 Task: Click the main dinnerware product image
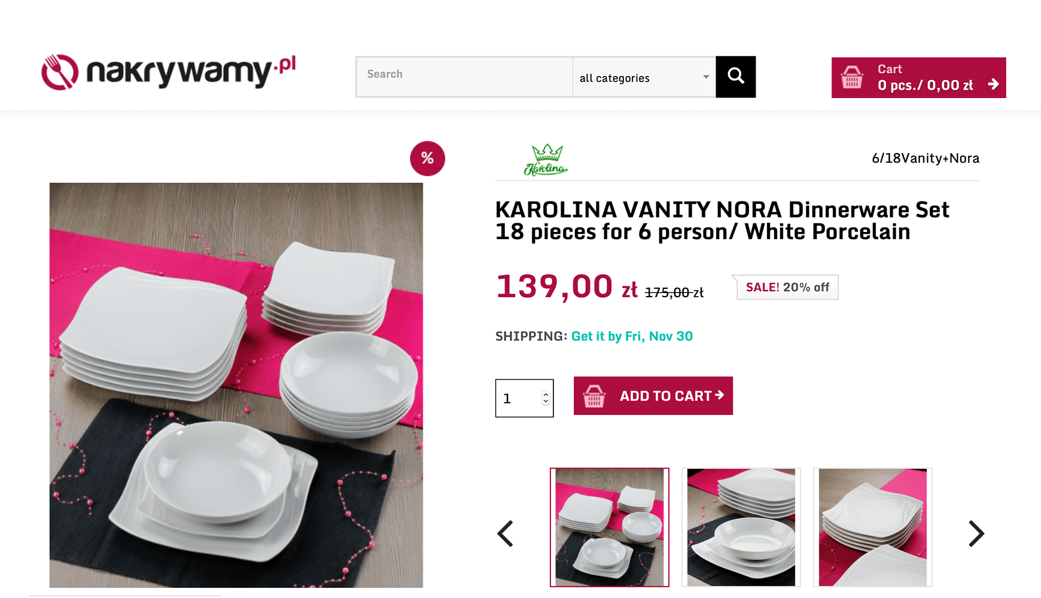click(236, 385)
